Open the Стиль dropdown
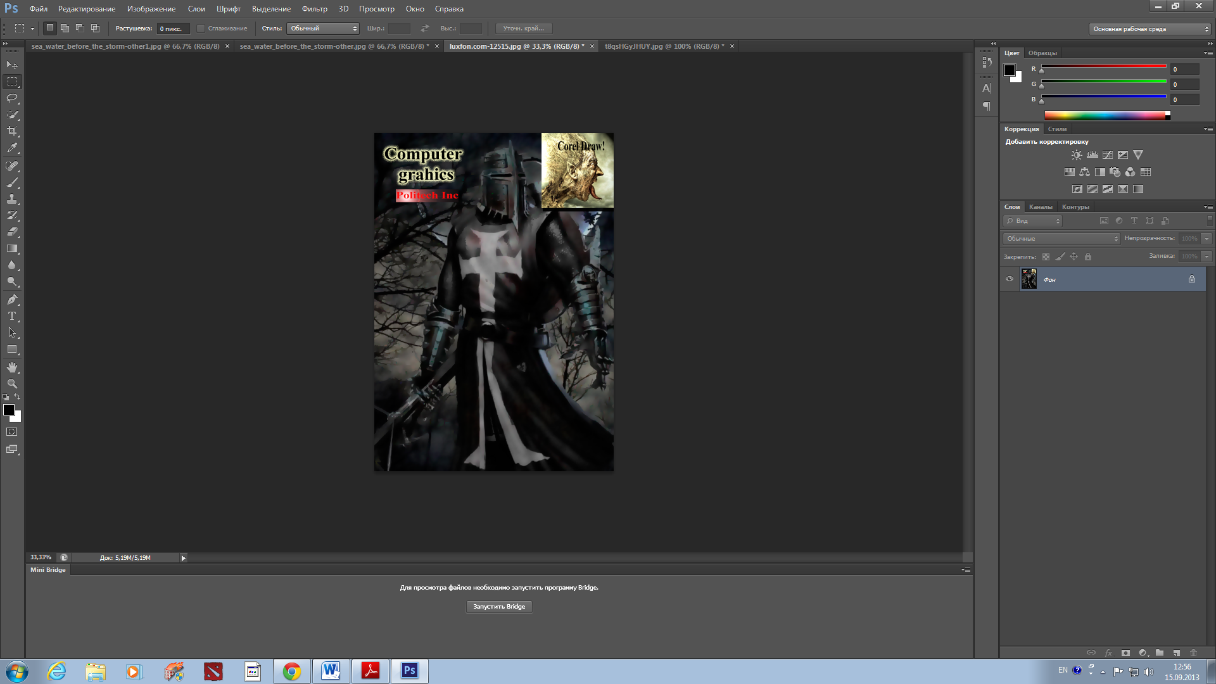 323,28
